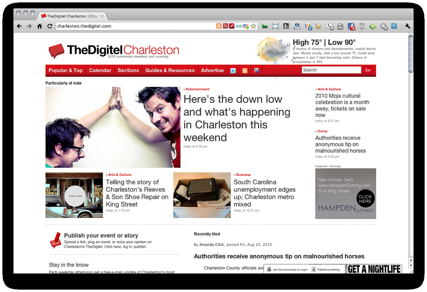
Task: Click the box with bag thumbnail
Action: coord(202,195)
